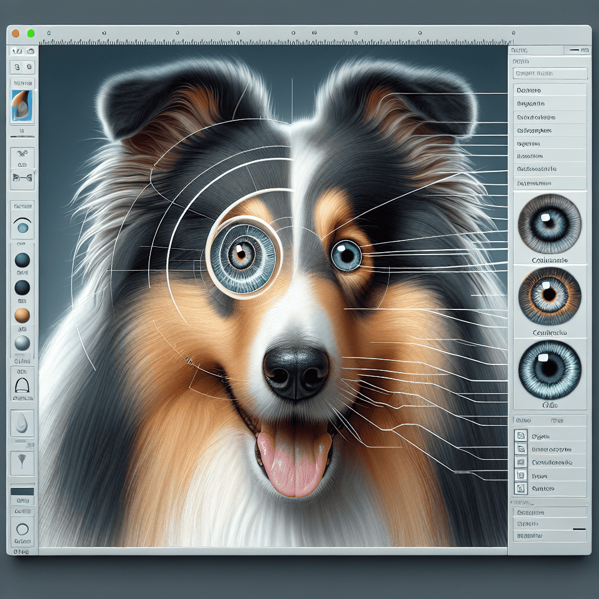
Task: Select the arch shape tool icon
Action: (x=22, y=385)
